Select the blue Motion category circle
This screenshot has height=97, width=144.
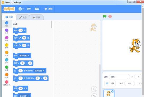tap(7, 23)
